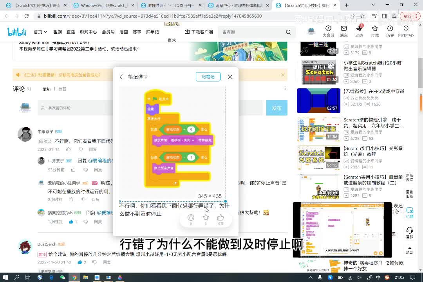Open the 收藏 favorites icon
The width and height of the screenshot is (423, 282).
point(375,31)
